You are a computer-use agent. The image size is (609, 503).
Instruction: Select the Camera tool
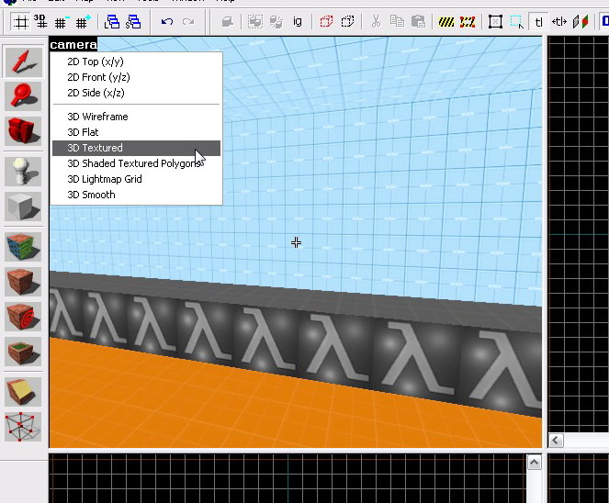[x=23, y=130]
